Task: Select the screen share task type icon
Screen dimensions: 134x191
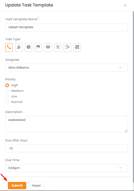Action: tap(67, 48)
